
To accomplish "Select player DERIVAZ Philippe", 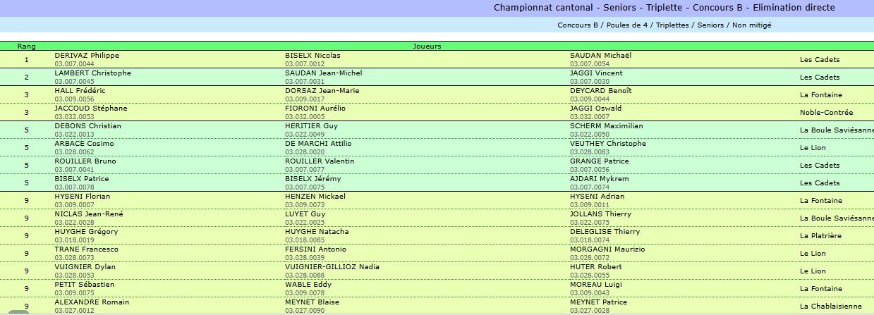I will point(87,55).
